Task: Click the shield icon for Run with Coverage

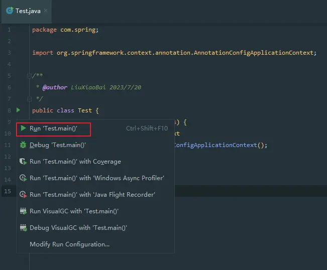Action: pyautogui.click(x=23, y=162)
